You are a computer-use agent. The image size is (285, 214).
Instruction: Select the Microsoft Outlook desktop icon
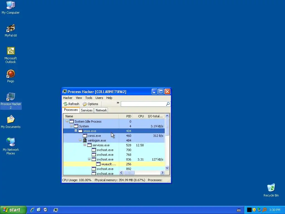tap(11, 55)
